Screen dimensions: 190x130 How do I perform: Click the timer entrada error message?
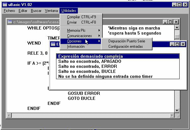click(x=105, y=76)
